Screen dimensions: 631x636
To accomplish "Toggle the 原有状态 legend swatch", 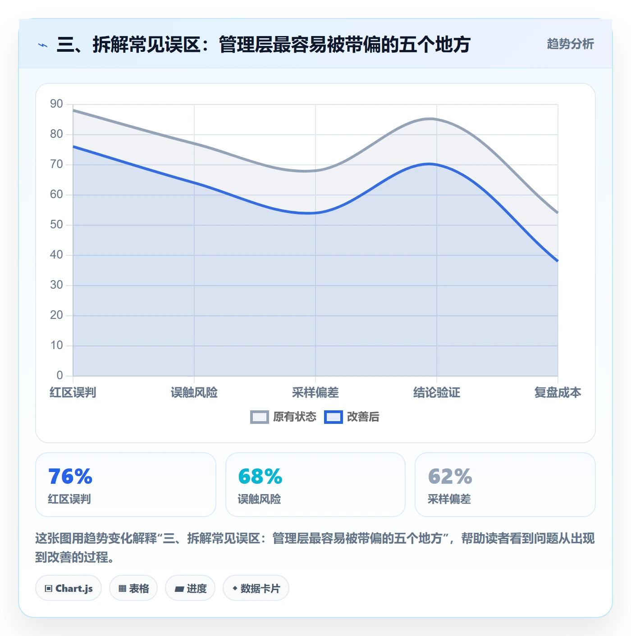I will pos(260,417).
